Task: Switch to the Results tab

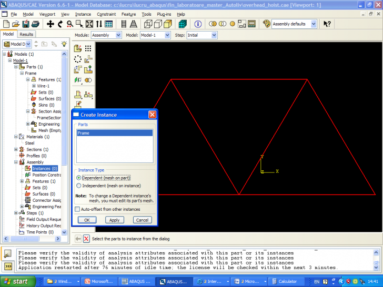Action: pos(26,34)
